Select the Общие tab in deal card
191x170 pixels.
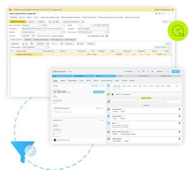click(x=55, y=80)
